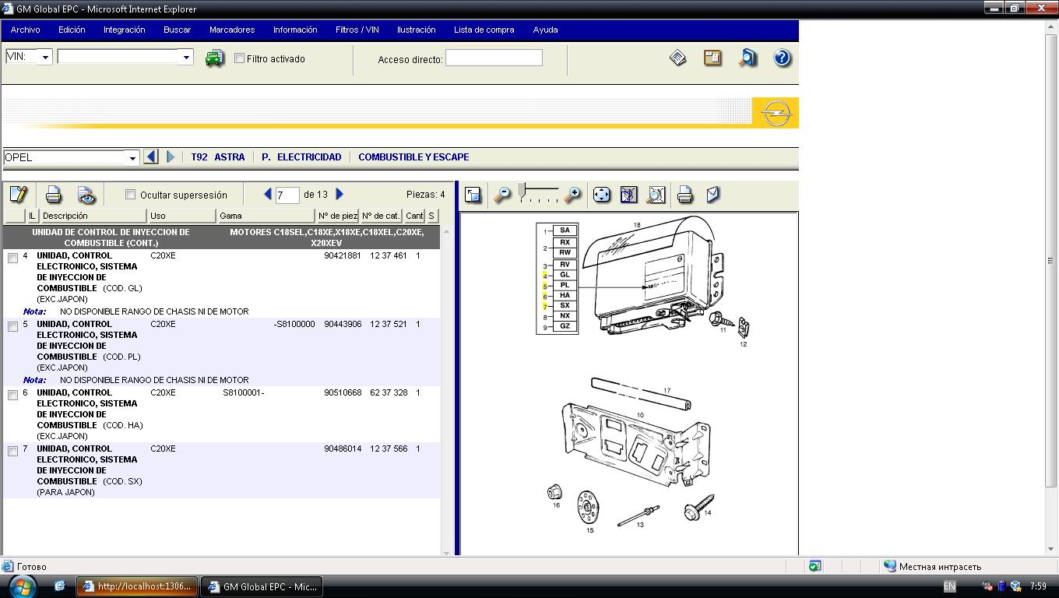Open the Archivo menu

click(25, 30)
